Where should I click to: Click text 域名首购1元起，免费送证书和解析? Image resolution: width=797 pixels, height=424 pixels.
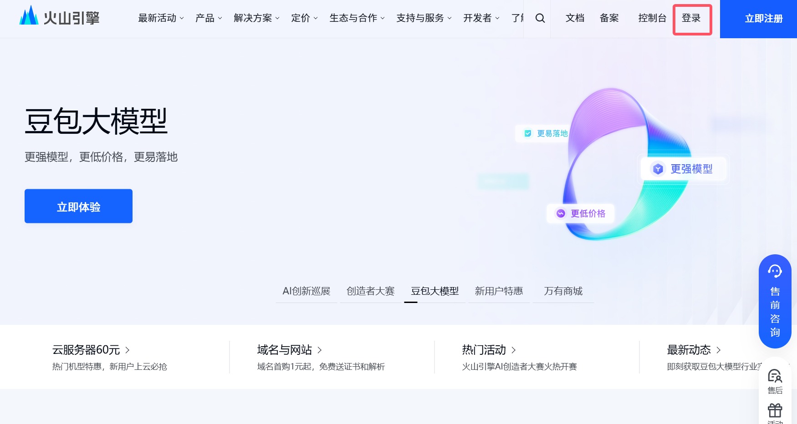[321, 367]
